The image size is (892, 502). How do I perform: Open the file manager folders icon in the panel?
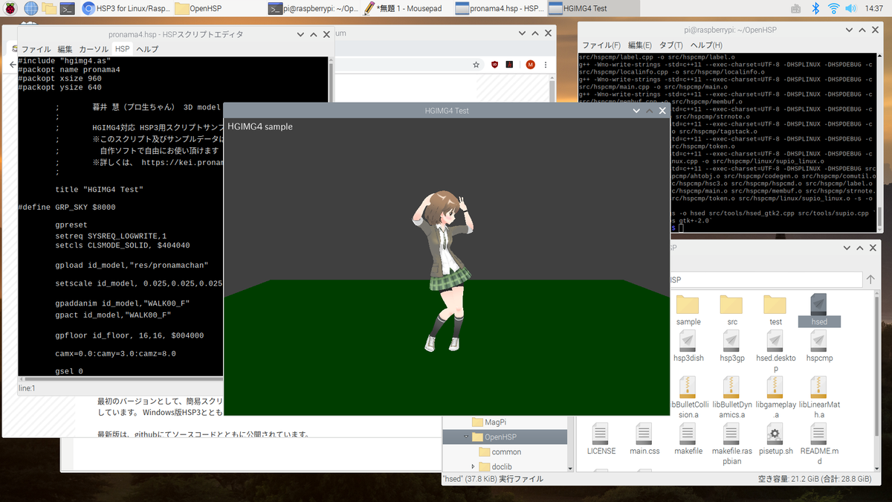pos(50,9)
